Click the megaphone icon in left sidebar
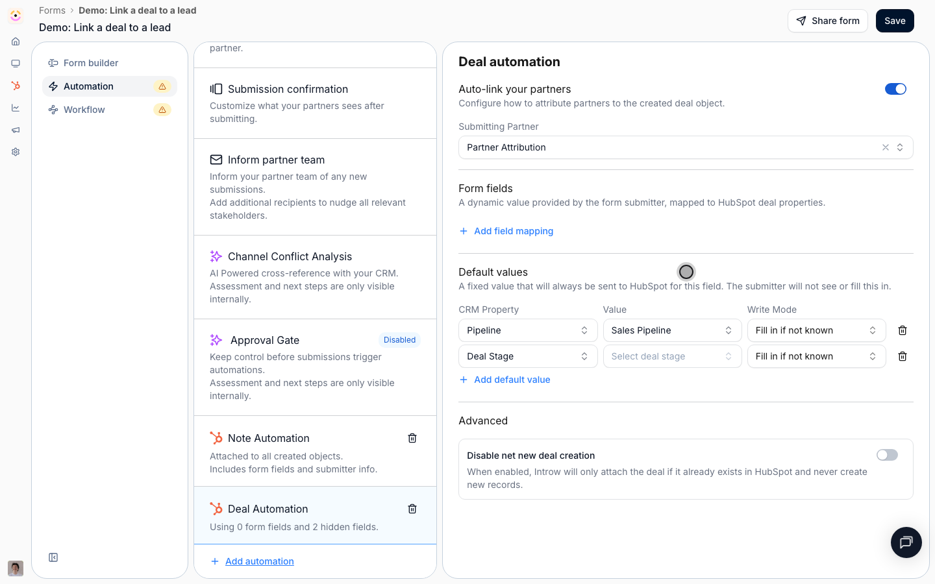 16,130
